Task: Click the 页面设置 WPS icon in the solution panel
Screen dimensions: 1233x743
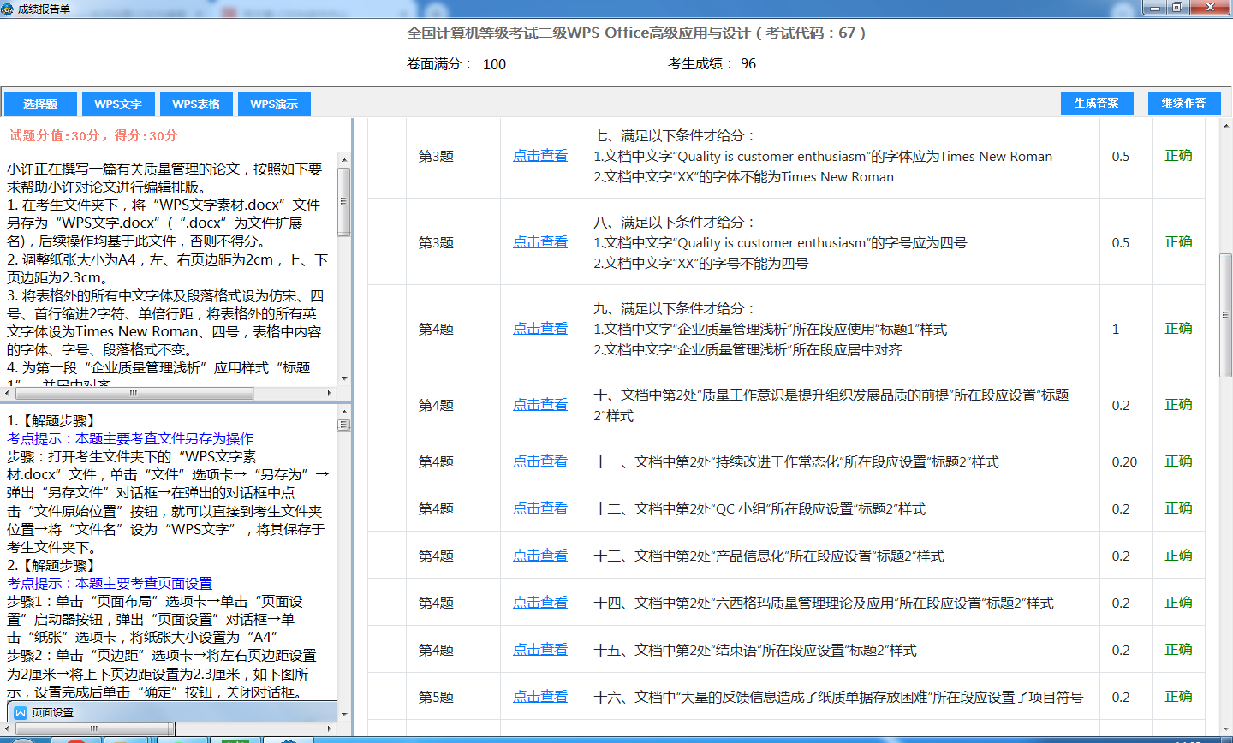Action: [21, 712]
